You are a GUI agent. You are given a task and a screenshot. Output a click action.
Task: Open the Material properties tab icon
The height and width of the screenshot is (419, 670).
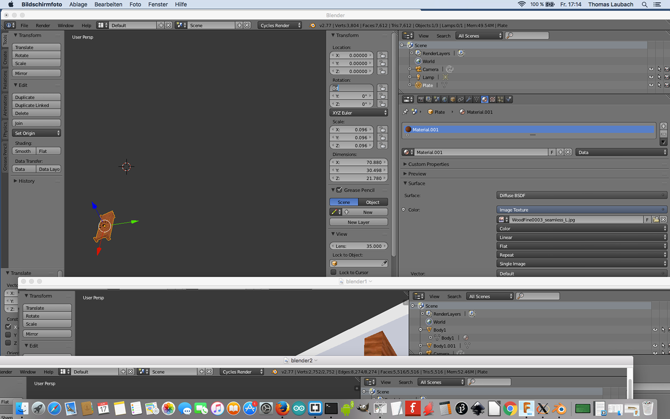point(484,99)
